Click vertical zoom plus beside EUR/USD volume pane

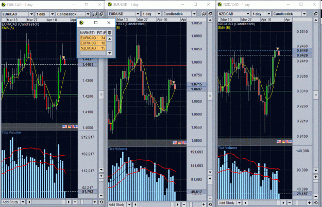click(210, 178)
